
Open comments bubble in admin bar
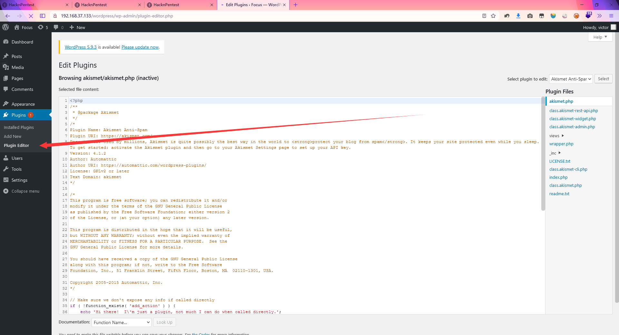(x=58, y=27)
